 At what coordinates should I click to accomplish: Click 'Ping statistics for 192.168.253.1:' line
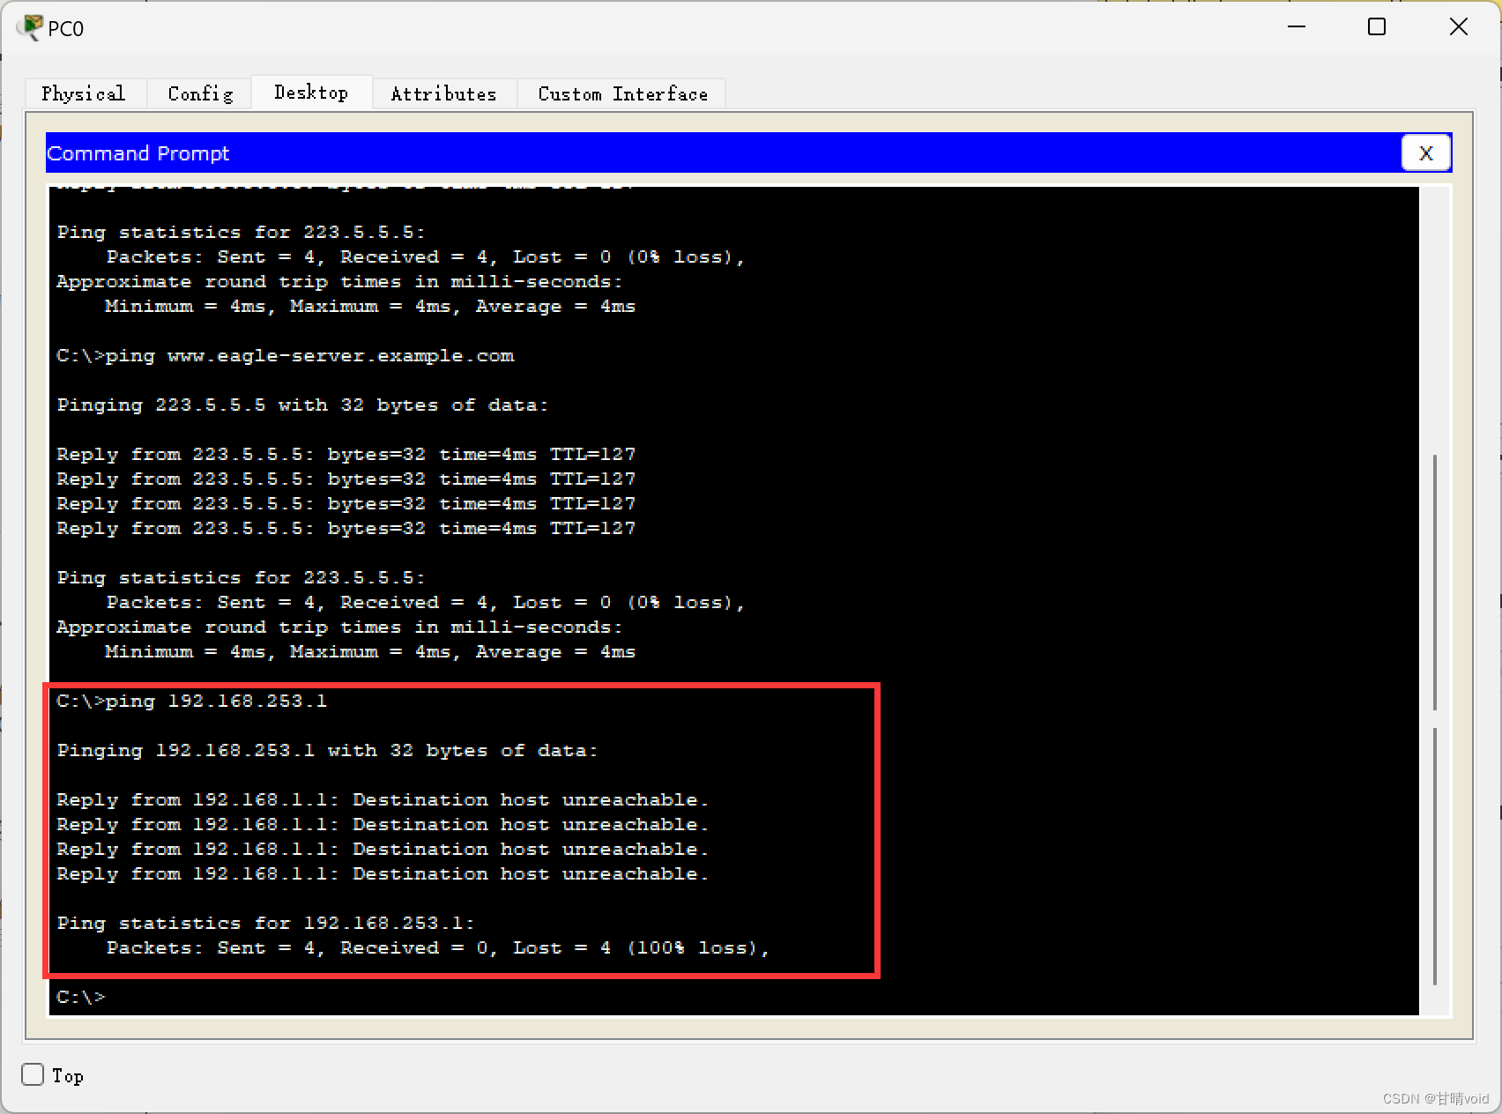pos(265,923)
